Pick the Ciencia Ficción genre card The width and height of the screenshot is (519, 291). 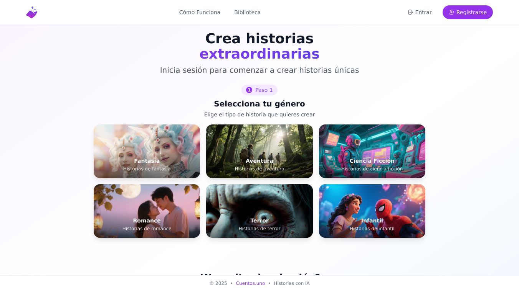372,151
